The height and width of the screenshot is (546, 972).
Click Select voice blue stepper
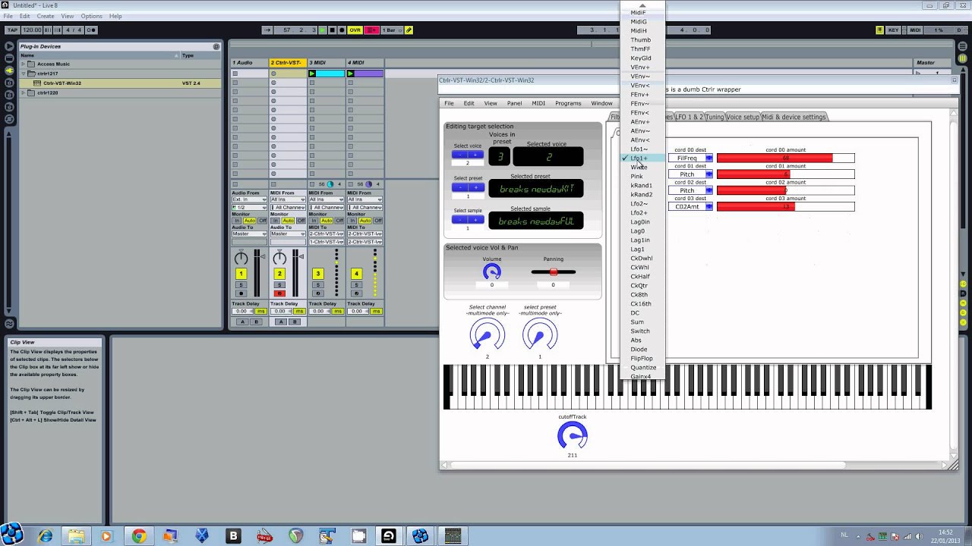click(468, 155)
